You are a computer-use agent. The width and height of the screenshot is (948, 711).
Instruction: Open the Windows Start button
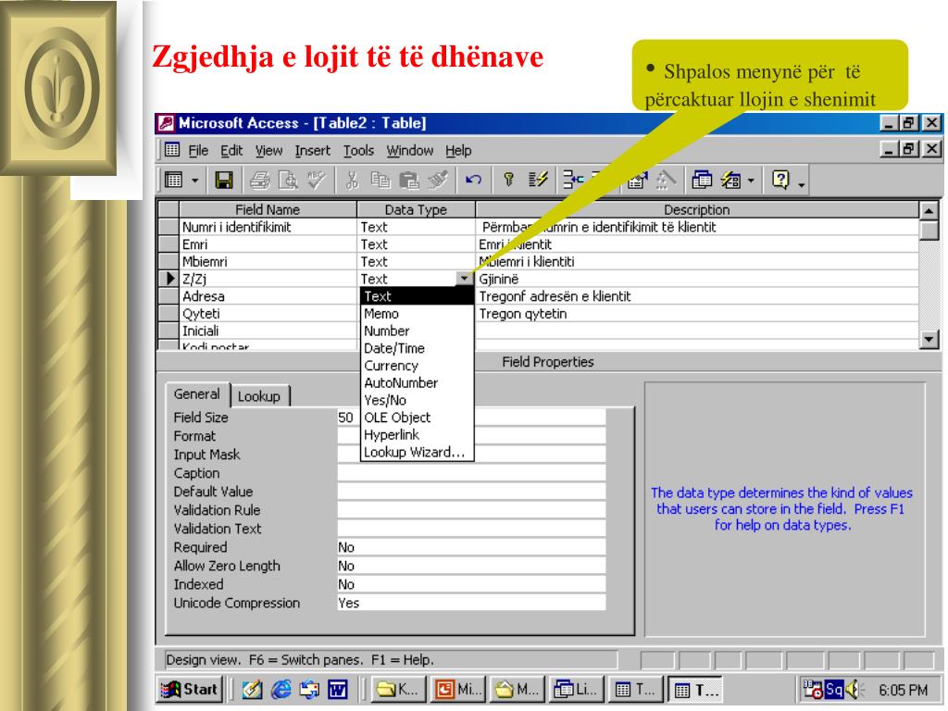[x=190, y=689]
